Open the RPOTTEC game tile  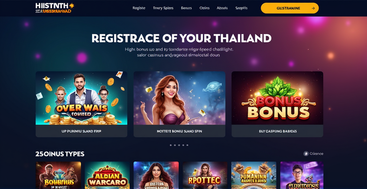[205, 175]
